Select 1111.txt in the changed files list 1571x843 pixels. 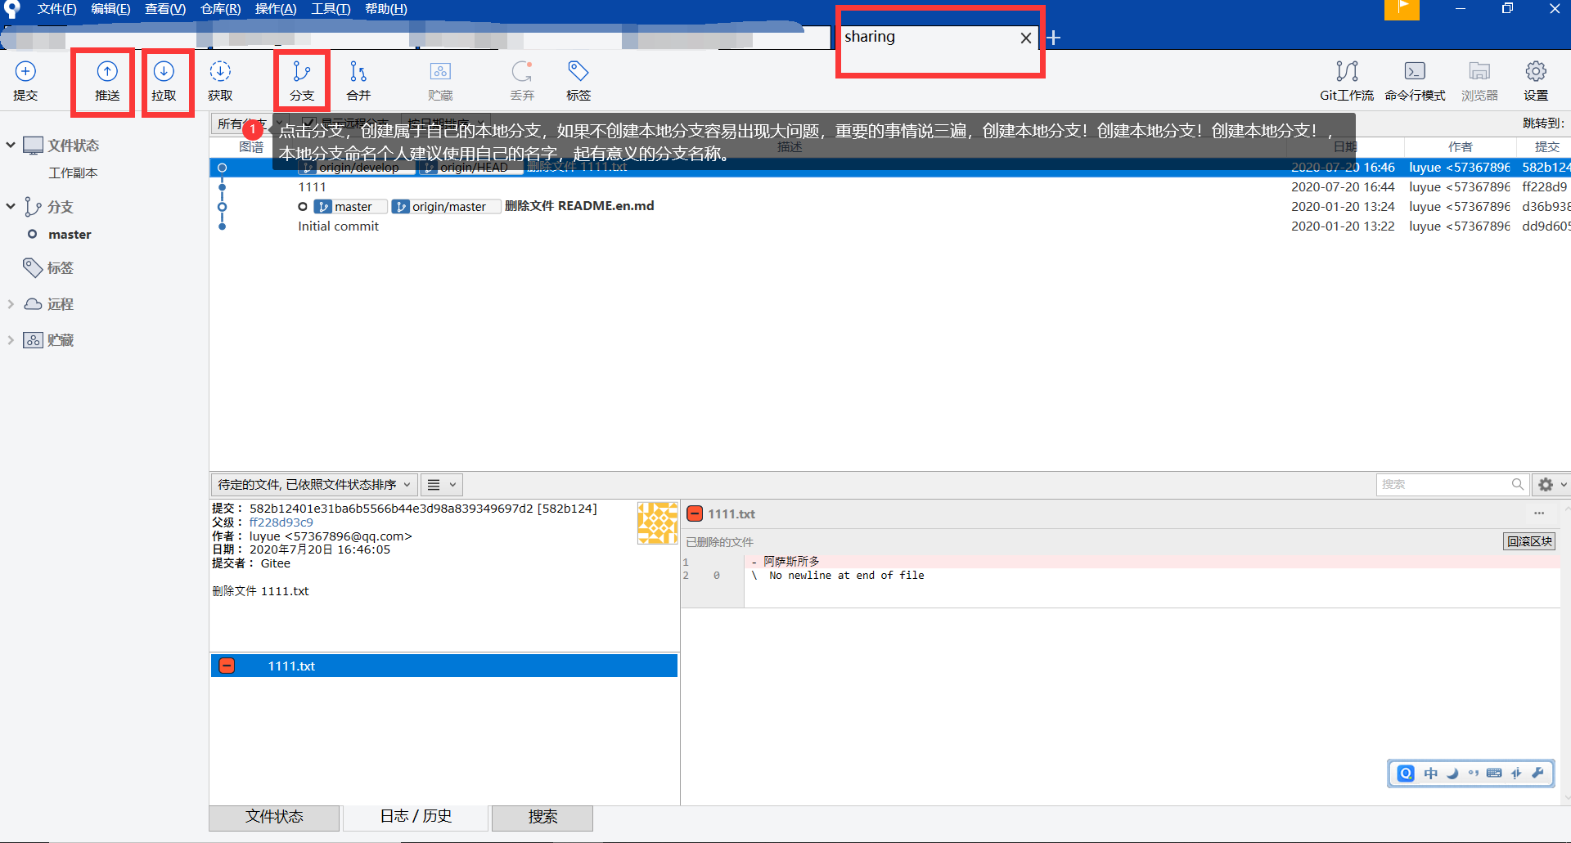[x=444, y=666]
